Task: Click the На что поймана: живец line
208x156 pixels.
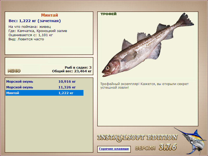Action: (x=30, y=27)
